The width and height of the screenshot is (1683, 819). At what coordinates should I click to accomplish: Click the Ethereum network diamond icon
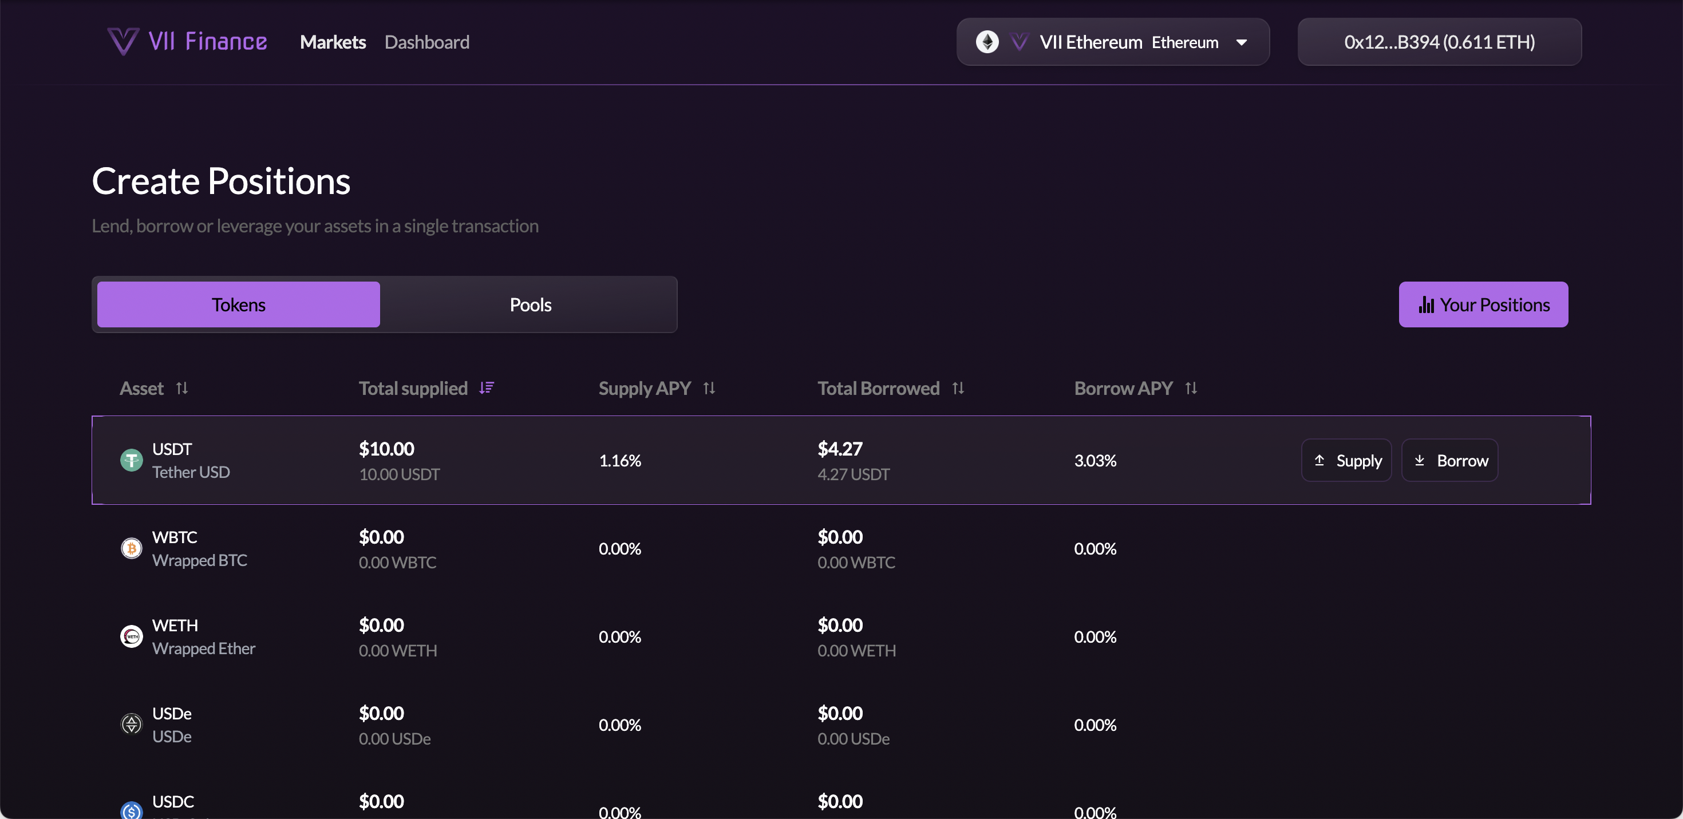(x=987, y=42)
